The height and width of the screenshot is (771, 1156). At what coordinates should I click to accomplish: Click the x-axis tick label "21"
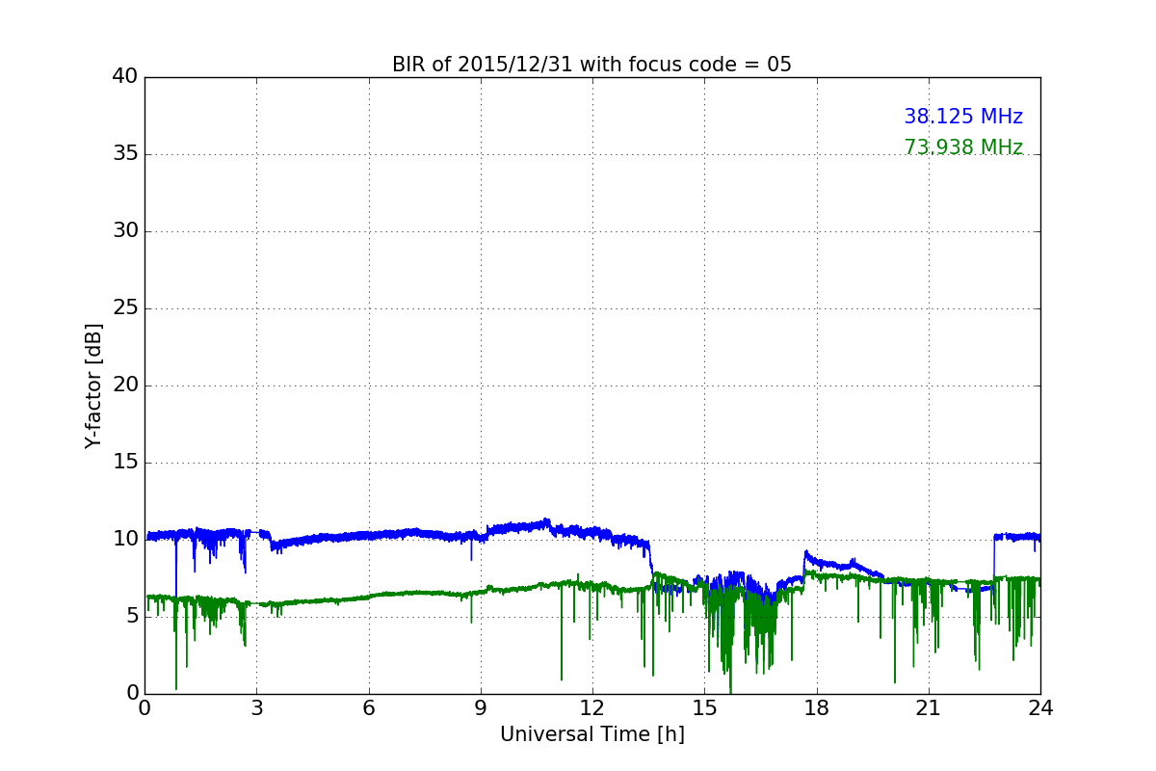pyautogui.click(x=929, y=708)
